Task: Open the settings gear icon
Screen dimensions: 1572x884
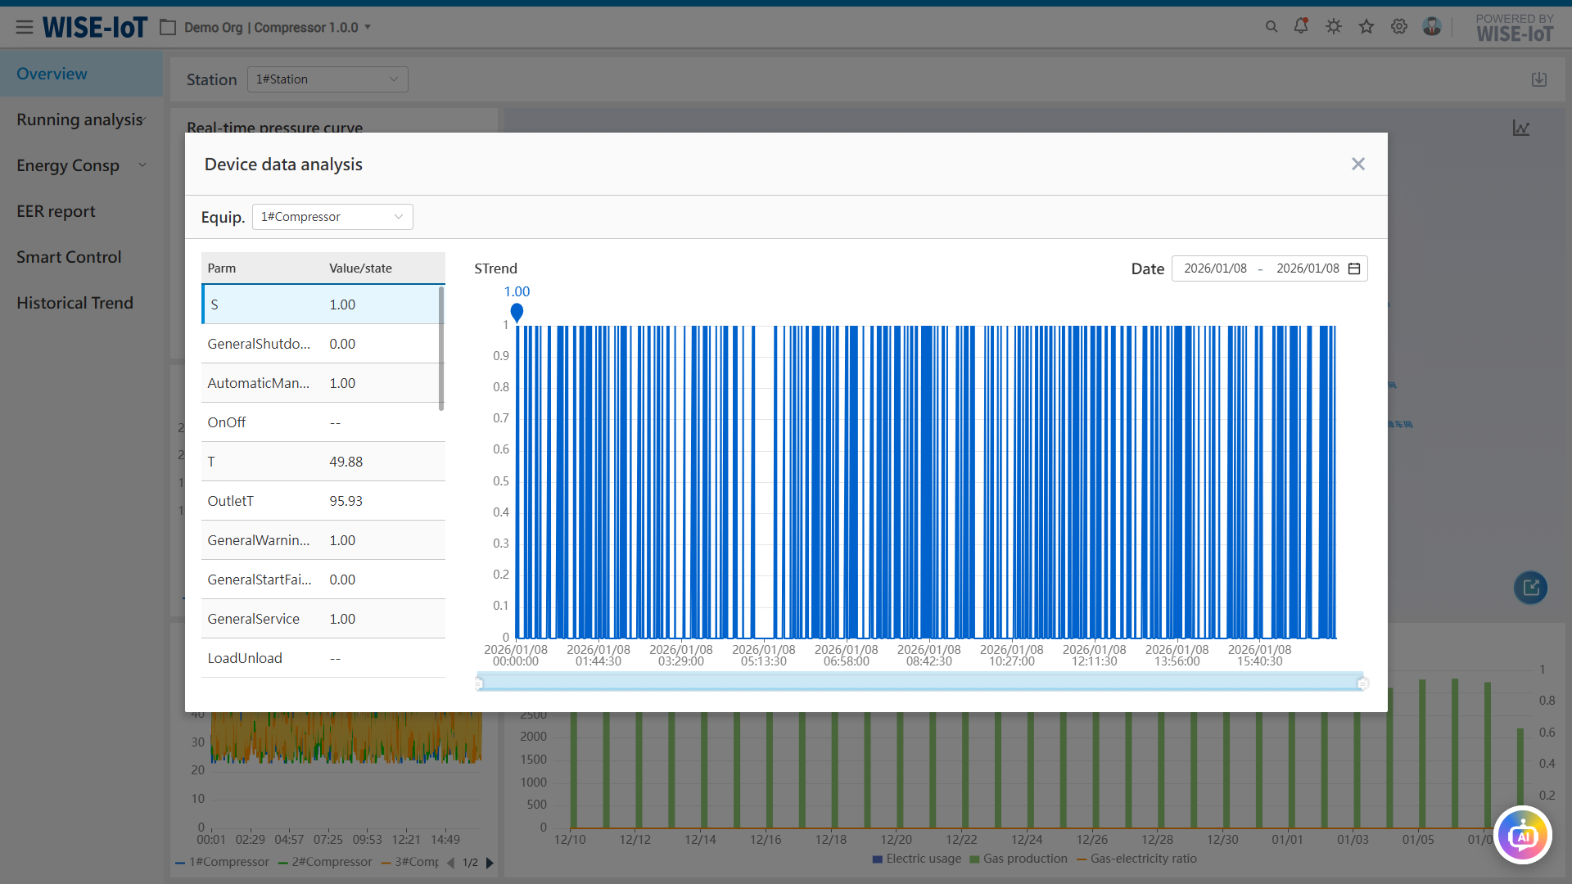Action: [1398, 26]
